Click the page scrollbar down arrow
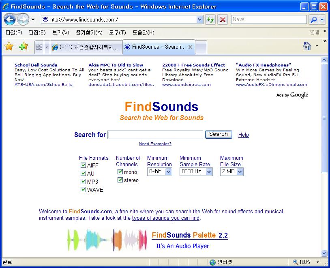Screen dimensions: 330x268 (x=324, y=253)
